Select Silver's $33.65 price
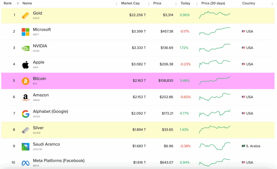The image size is (277, 169). (x=167, y=130)
